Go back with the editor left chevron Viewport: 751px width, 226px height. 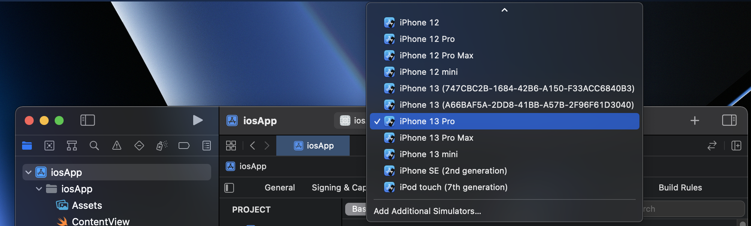click(x=253, y=146)
